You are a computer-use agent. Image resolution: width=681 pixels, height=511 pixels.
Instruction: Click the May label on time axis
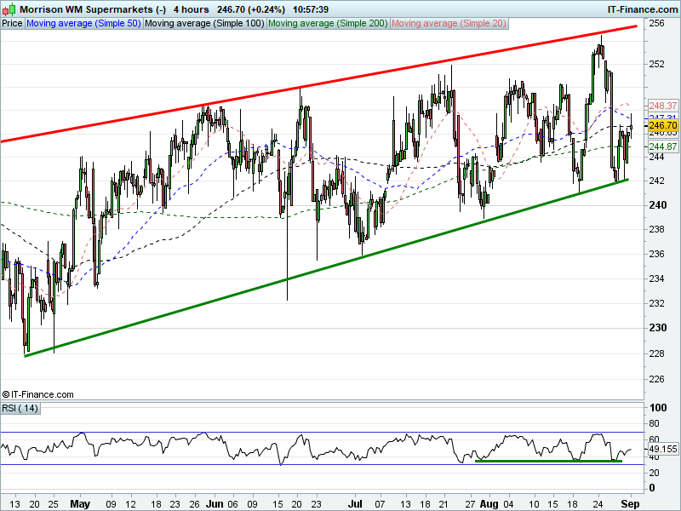click(80, 504)
